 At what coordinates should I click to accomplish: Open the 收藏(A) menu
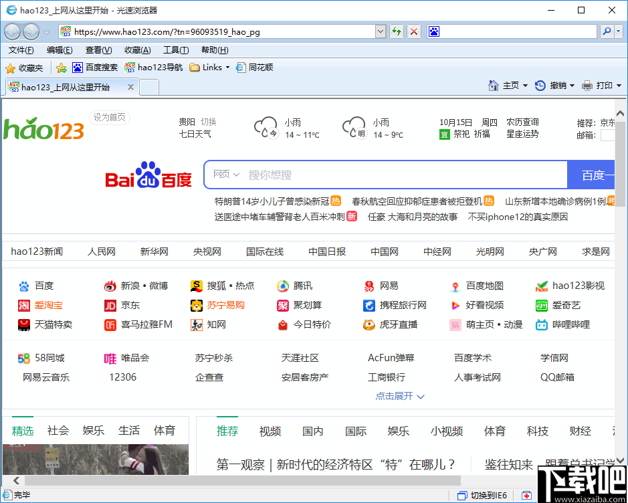pos(137,50)
